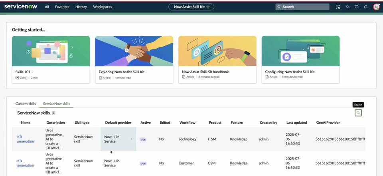The height and width of the screenshot is (176, 383).
Task: Click the admin cell in the CSM row
Action: [x=264, y=163]
